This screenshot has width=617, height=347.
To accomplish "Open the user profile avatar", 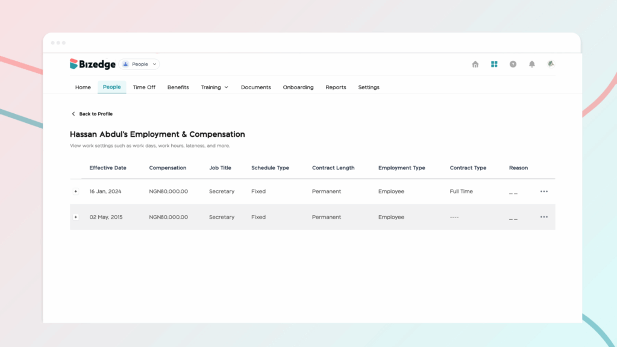I will pyautogui.click(x=551, y=64).
